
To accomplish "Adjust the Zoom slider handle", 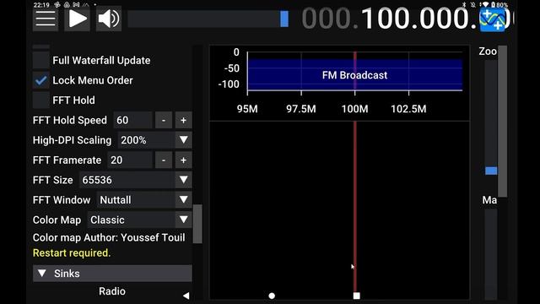I will (491, 171).
